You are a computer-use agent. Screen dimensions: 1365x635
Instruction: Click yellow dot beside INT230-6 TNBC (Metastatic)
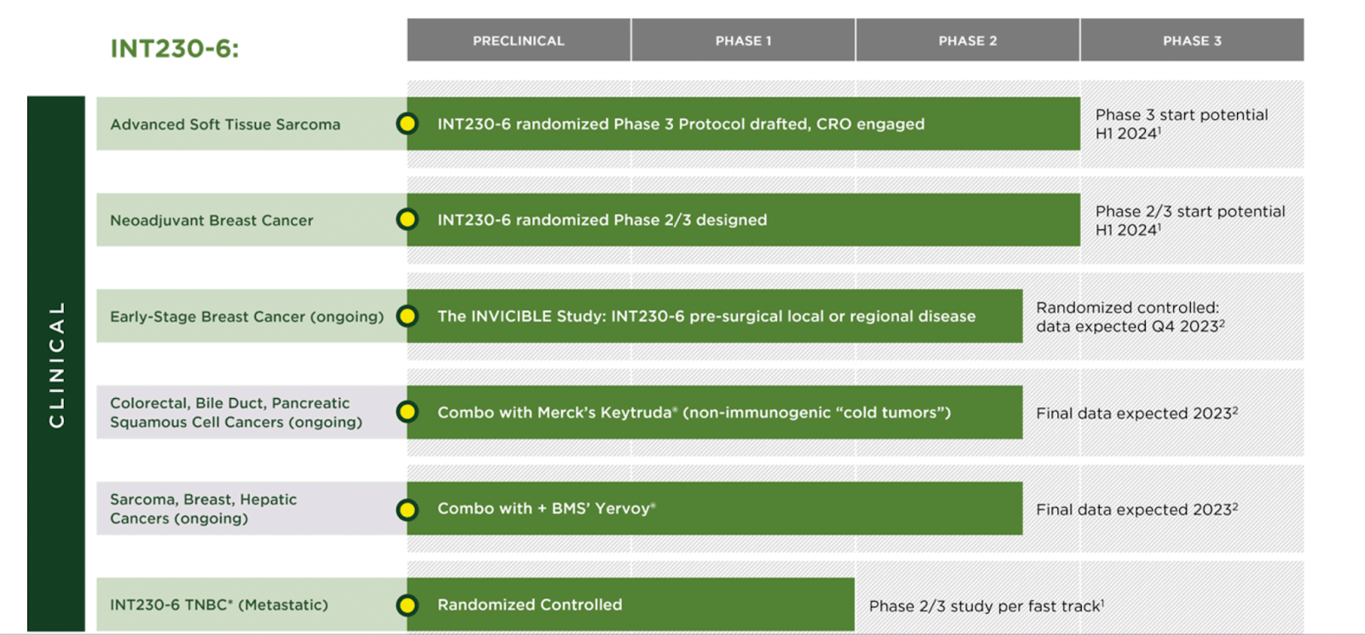[x=407, y=605]
